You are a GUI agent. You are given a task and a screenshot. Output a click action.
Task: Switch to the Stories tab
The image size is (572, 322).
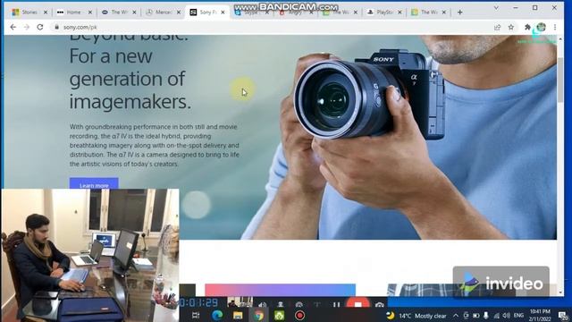29,12
